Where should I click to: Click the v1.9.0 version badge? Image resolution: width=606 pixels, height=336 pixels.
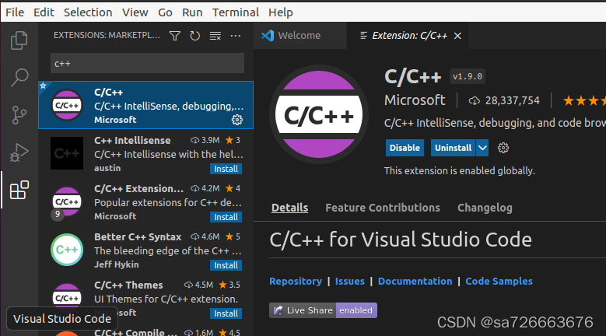(468, 76)
